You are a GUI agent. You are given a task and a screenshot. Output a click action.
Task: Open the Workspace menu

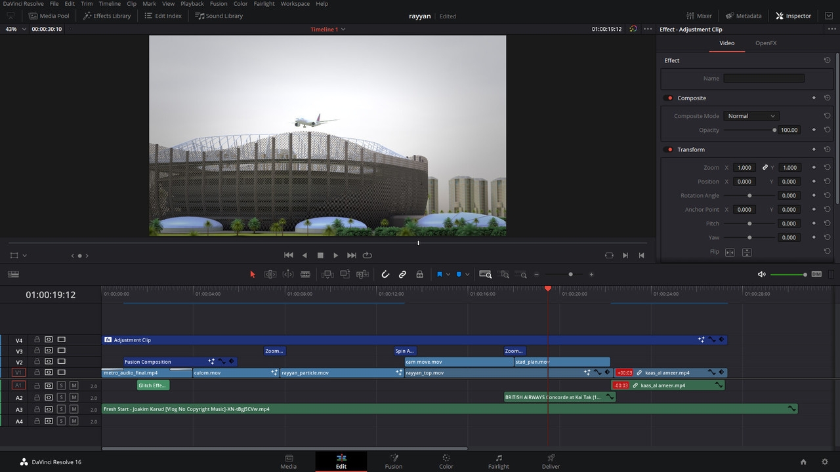[295, 4]
